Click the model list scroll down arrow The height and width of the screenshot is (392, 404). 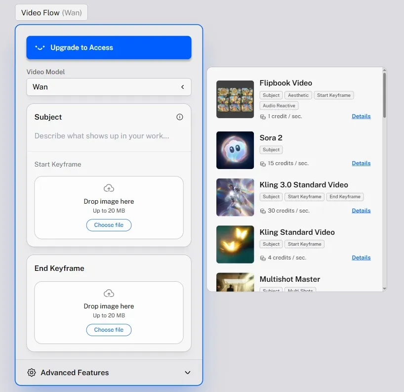pos(384,289)
